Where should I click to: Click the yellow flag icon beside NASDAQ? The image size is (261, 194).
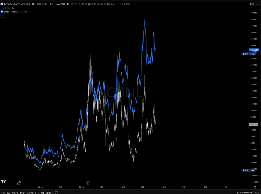[x=67, y=4]
